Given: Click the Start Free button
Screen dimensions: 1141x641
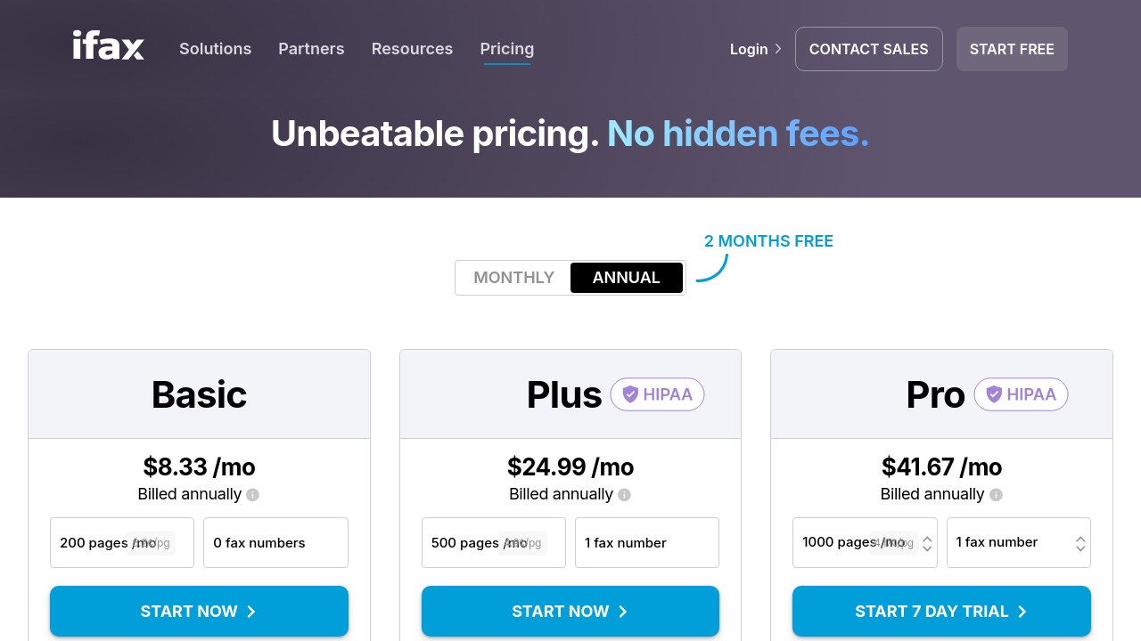Looking at the screenshot, I should 1012,49.
